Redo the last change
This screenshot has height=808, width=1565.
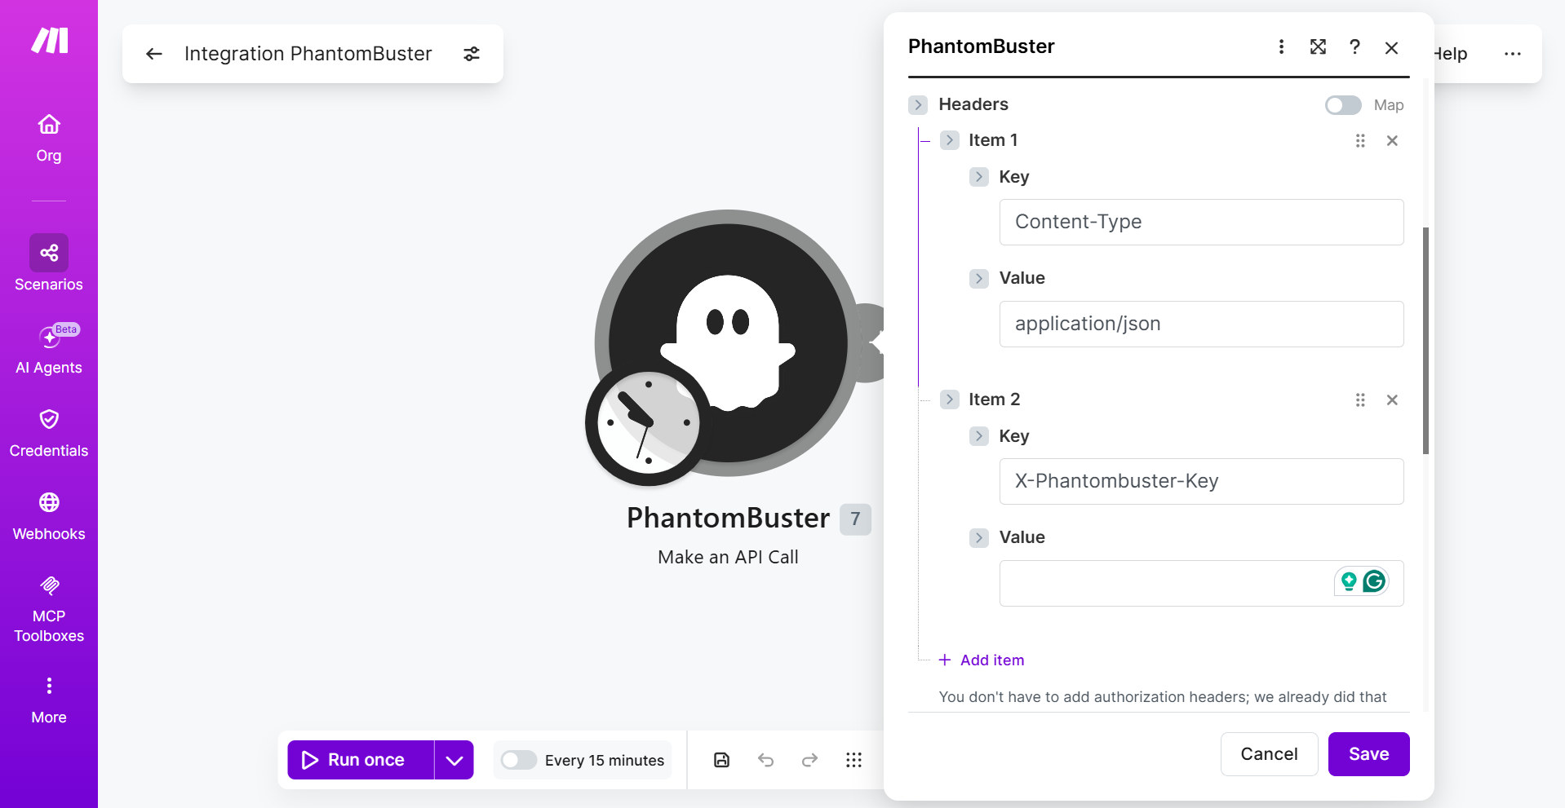809,760
